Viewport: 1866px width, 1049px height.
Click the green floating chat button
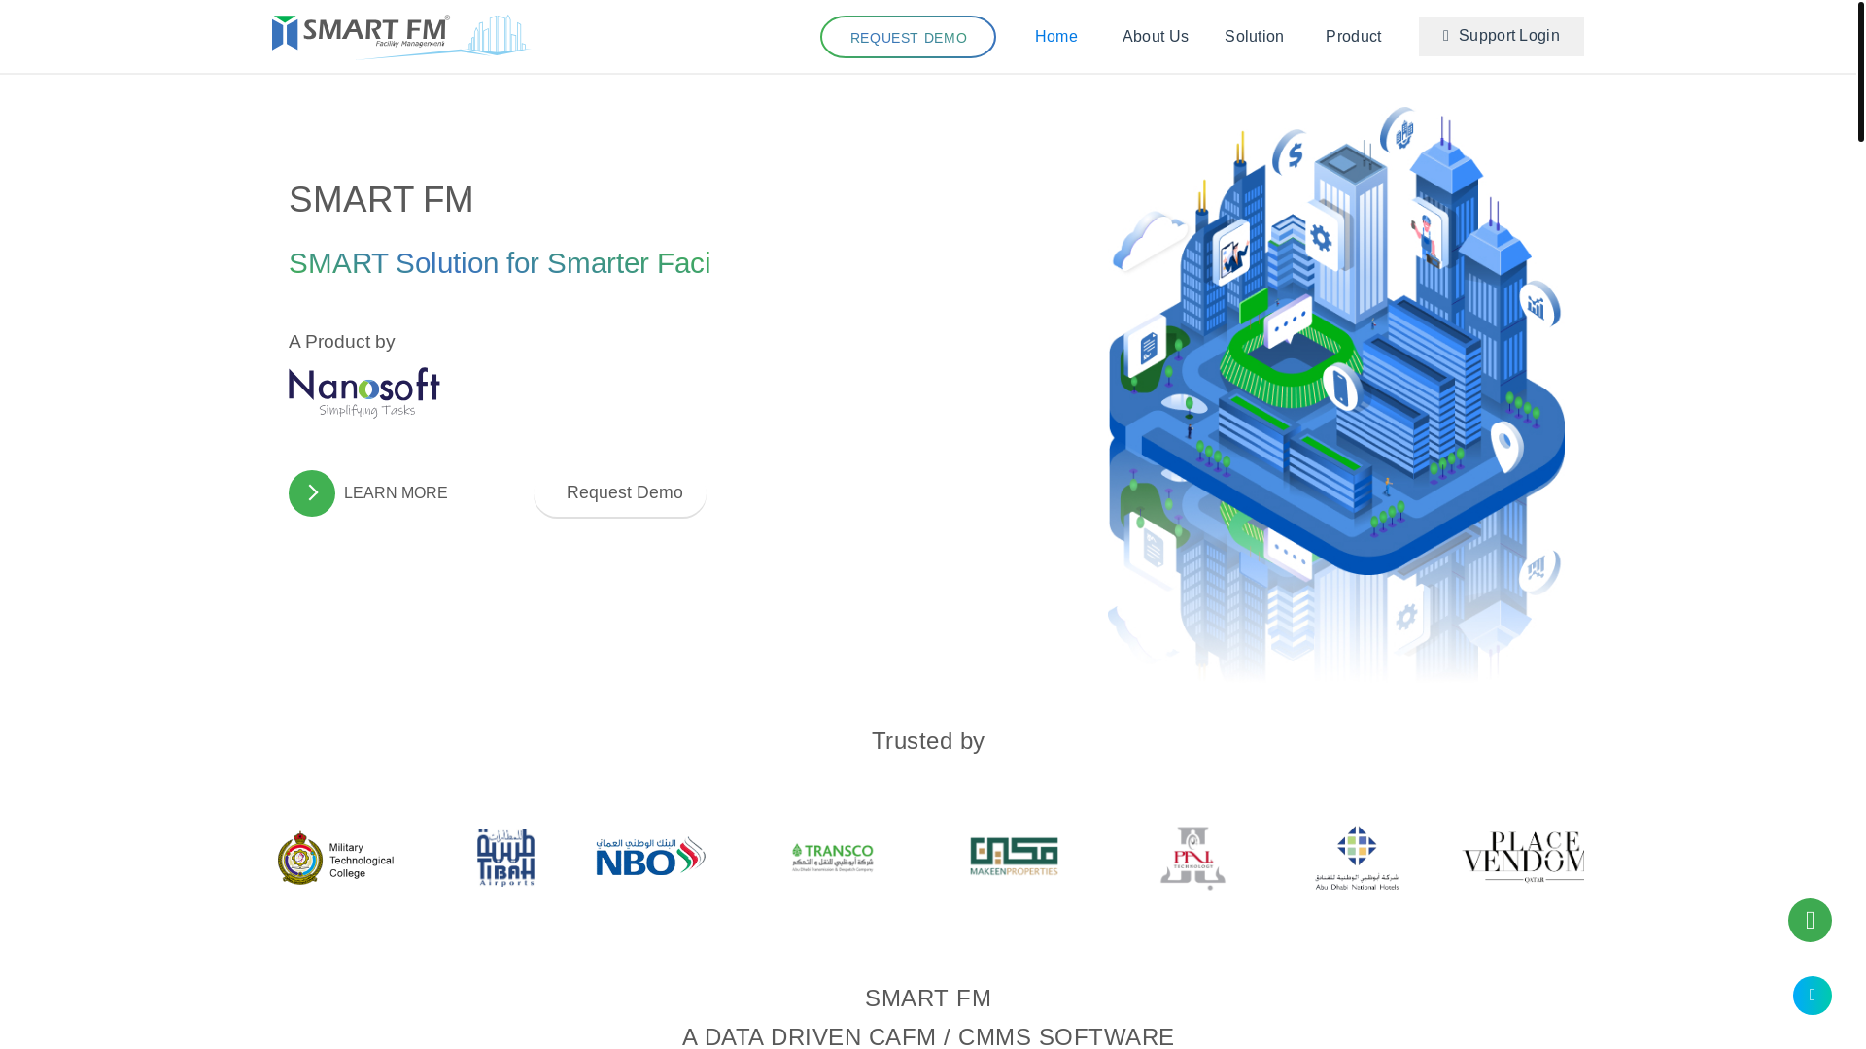1810,920
